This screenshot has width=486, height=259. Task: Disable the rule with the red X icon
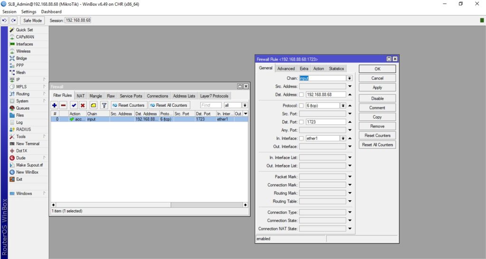83,105
